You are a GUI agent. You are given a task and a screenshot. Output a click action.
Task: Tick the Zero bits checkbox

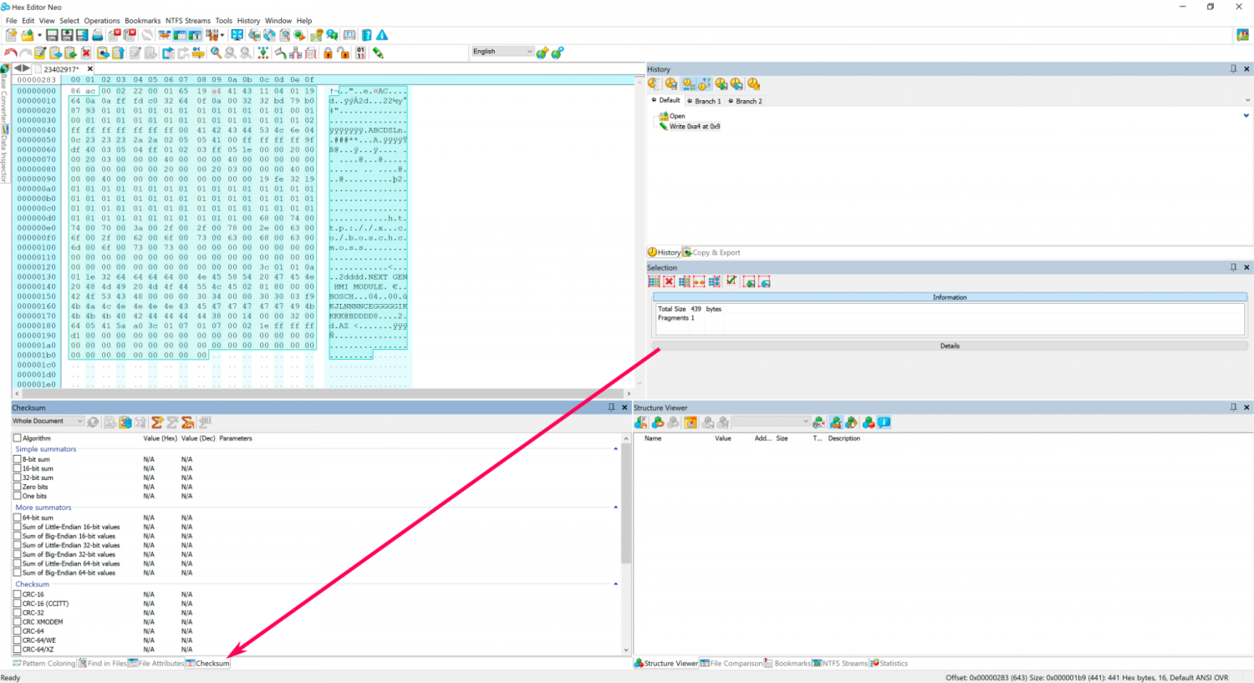(17, 487)
